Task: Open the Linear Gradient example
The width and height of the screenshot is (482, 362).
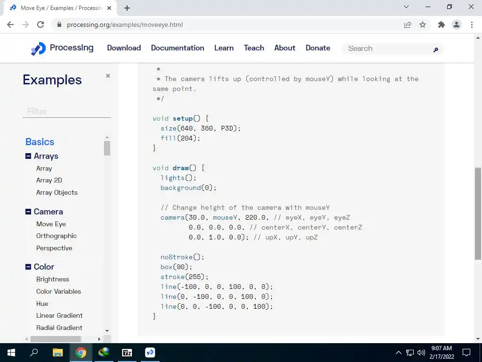Action: tap(59, 315)
